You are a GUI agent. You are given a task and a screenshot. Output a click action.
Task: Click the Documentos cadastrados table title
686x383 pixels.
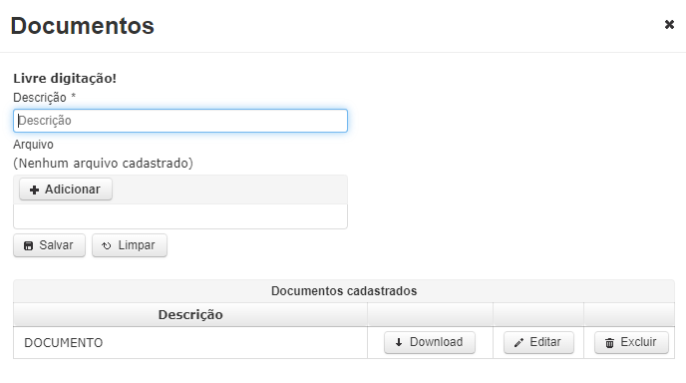[x=344, y=291]
